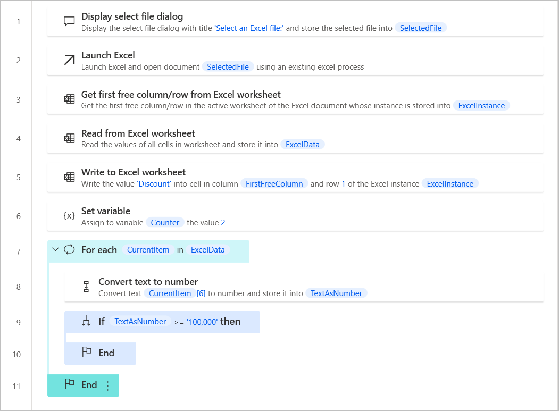Click the Write to Excel worksheet icon
559x411 pixels.
[x=69, y=177]
